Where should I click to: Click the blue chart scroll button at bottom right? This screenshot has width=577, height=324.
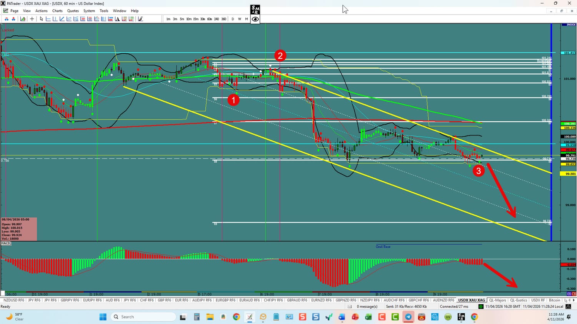(569, 294)
